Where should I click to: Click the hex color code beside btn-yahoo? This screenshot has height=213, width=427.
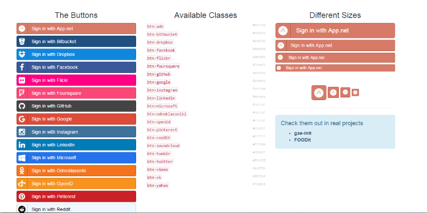pyautogui.click(x=259, y=184)
